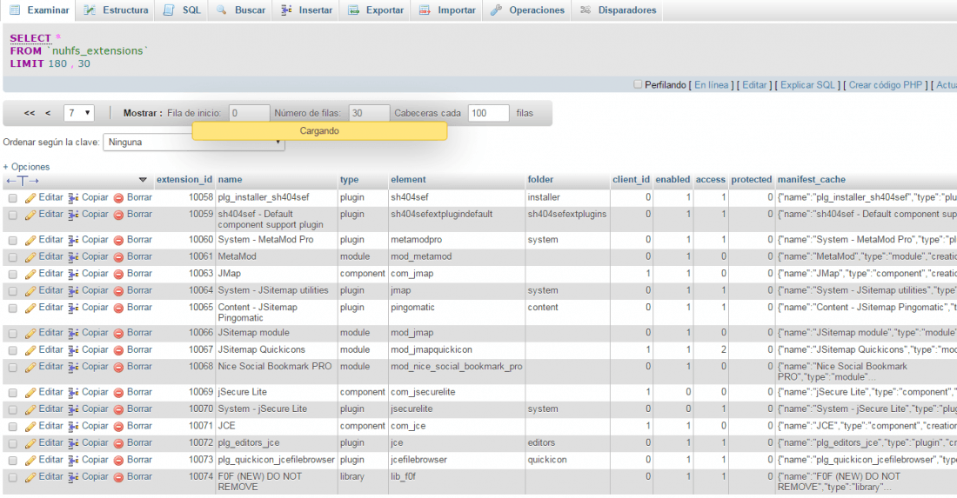Expand the + Opciones link

click(26, 167)
